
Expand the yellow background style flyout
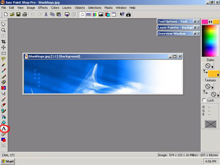click(218, 75)
